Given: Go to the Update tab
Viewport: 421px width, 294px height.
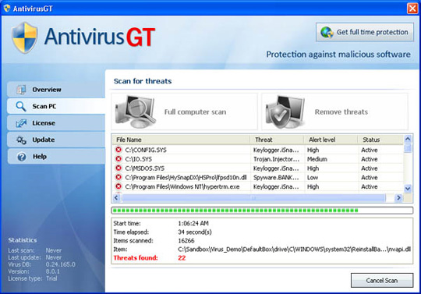Looking at the screenshot, I should [x=56, y=140].
